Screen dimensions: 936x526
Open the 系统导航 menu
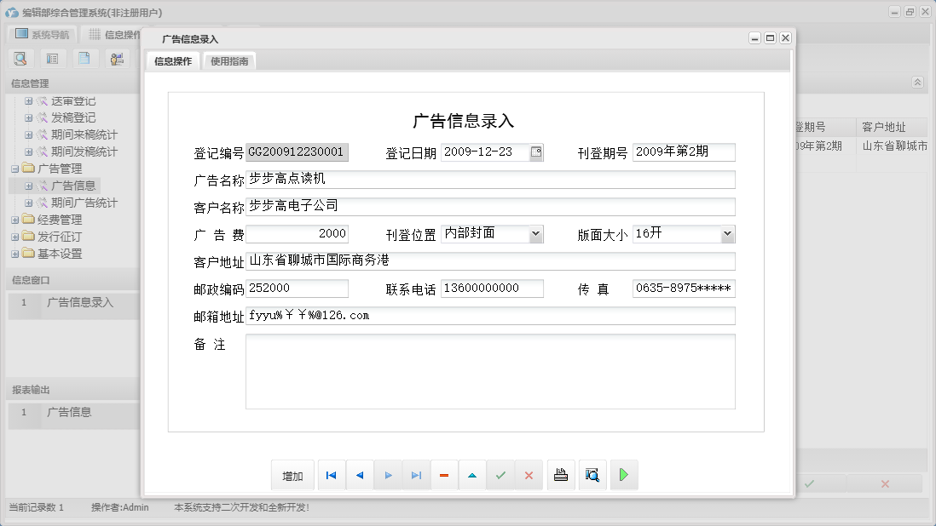[x=41, y=33]
